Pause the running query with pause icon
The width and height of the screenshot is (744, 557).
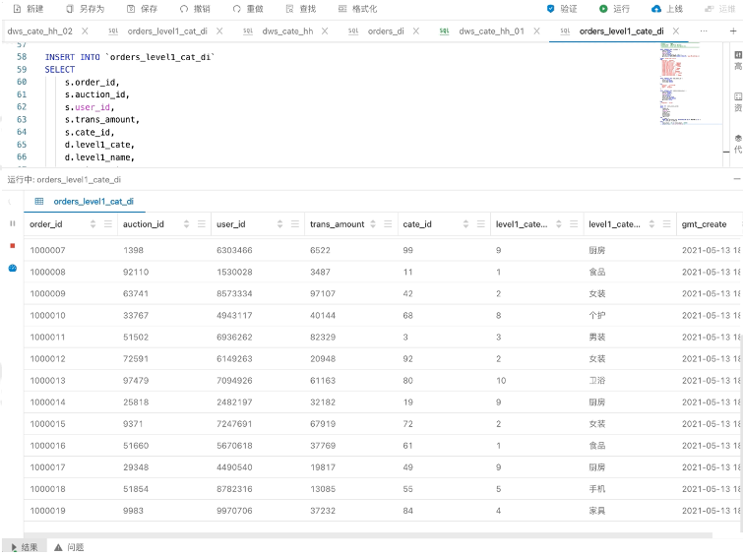pos(13,223)
